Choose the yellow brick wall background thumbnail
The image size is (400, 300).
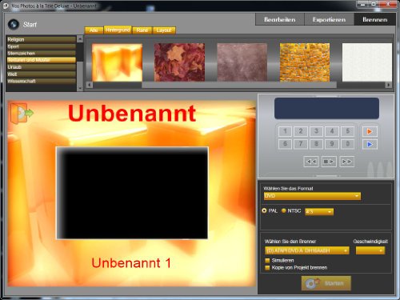coord(305,62)
